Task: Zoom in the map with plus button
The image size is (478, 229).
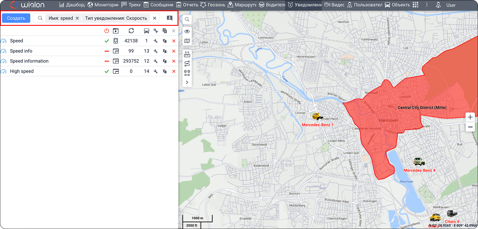Action: 470,117
